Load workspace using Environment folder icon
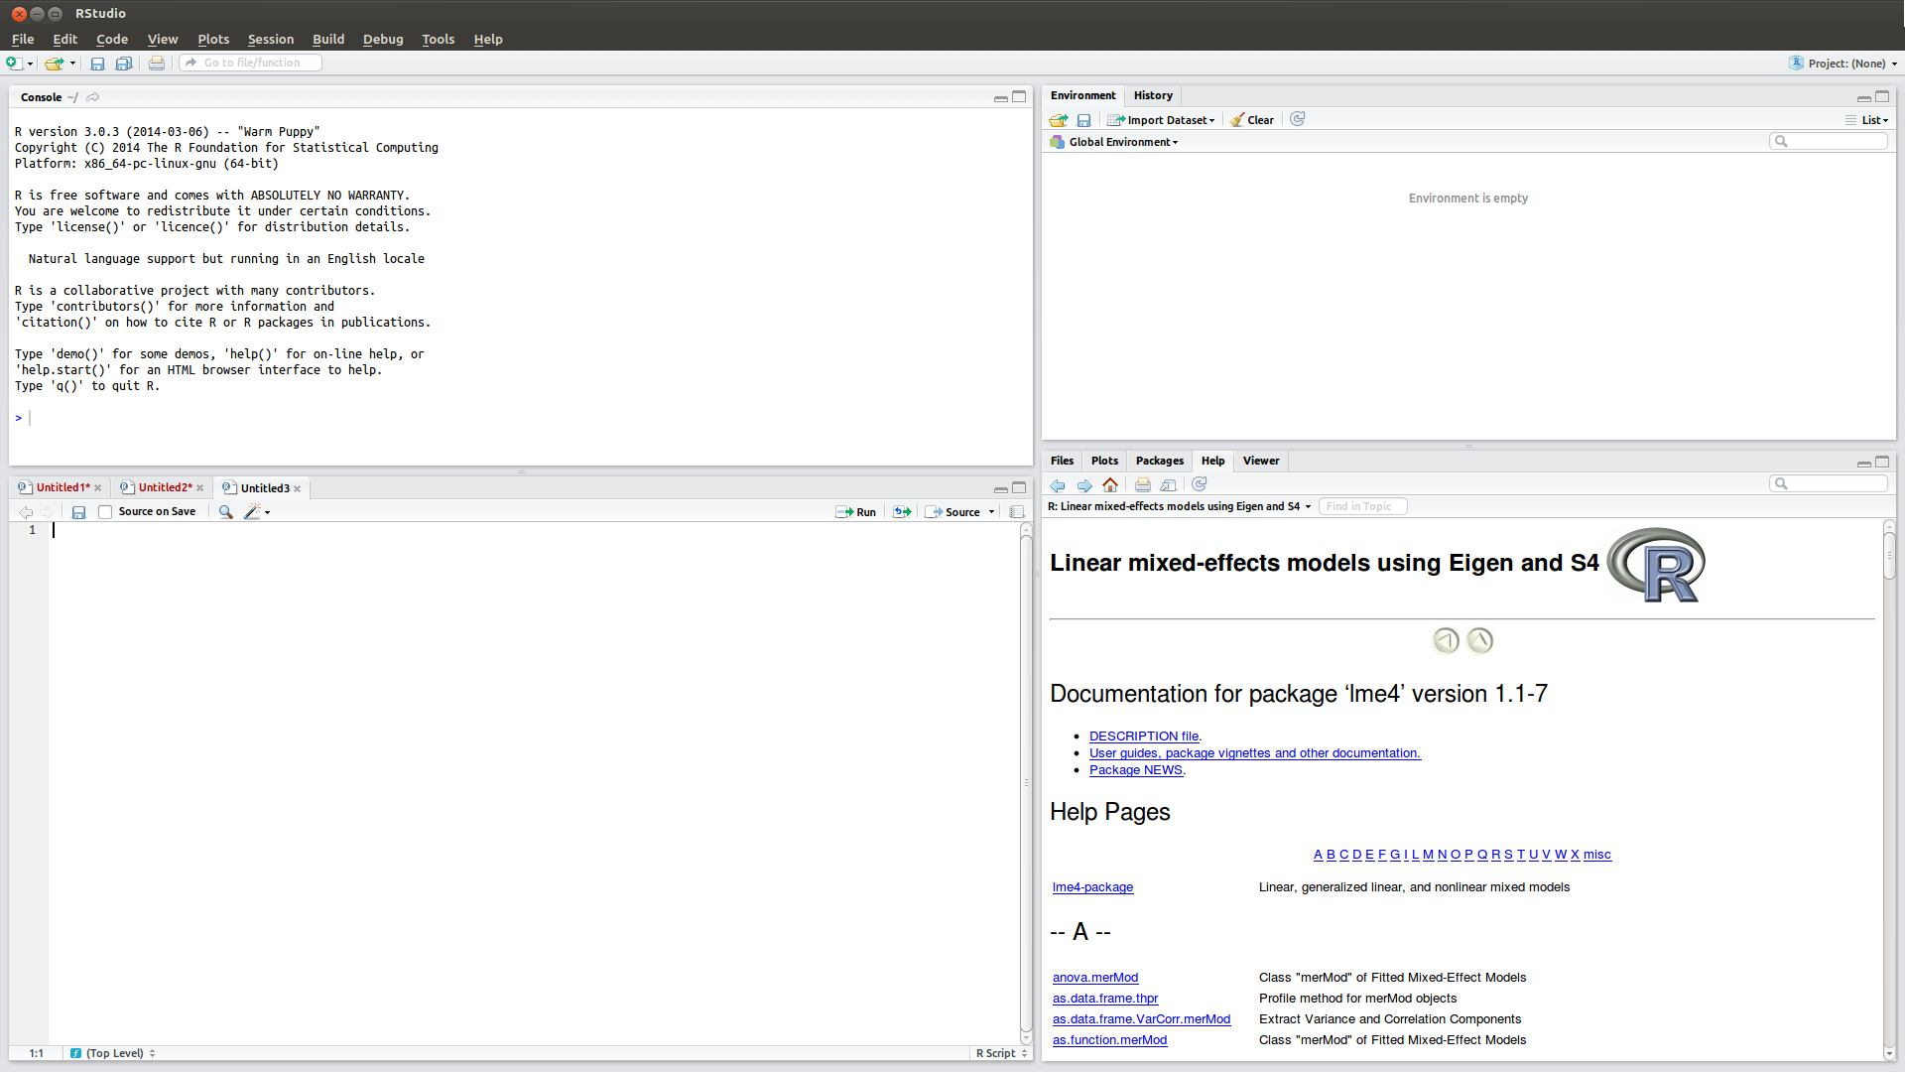This screenshot has height=1072, width=1905. click(1059, 120)
